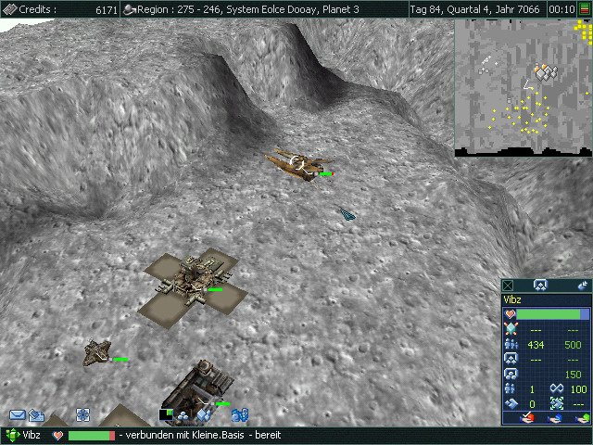The width and height of the screenshot is (593, 445).
Task: Click the stacked blue spheres icon
Action: pyautogui.click(x=183, y=416)
